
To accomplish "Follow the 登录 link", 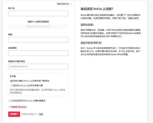I will tap(41, 114).
